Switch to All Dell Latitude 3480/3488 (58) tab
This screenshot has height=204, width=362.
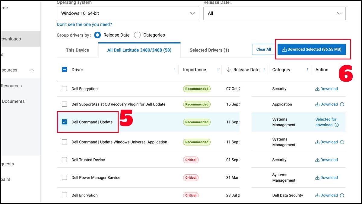click(x=139, y=50)
